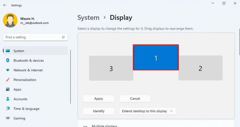This screenshot has height=127, width=240.
Task: Open the System category
Action: (35, 51)
